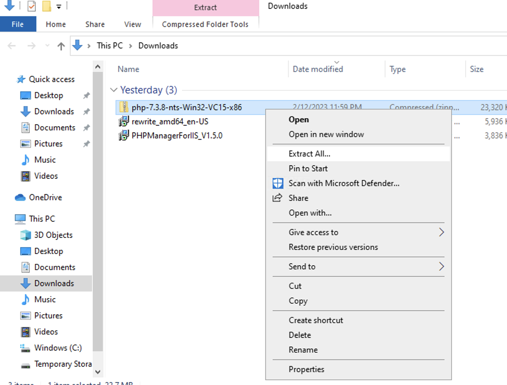
Task: Choose Create shortcut
Action: 359,320
